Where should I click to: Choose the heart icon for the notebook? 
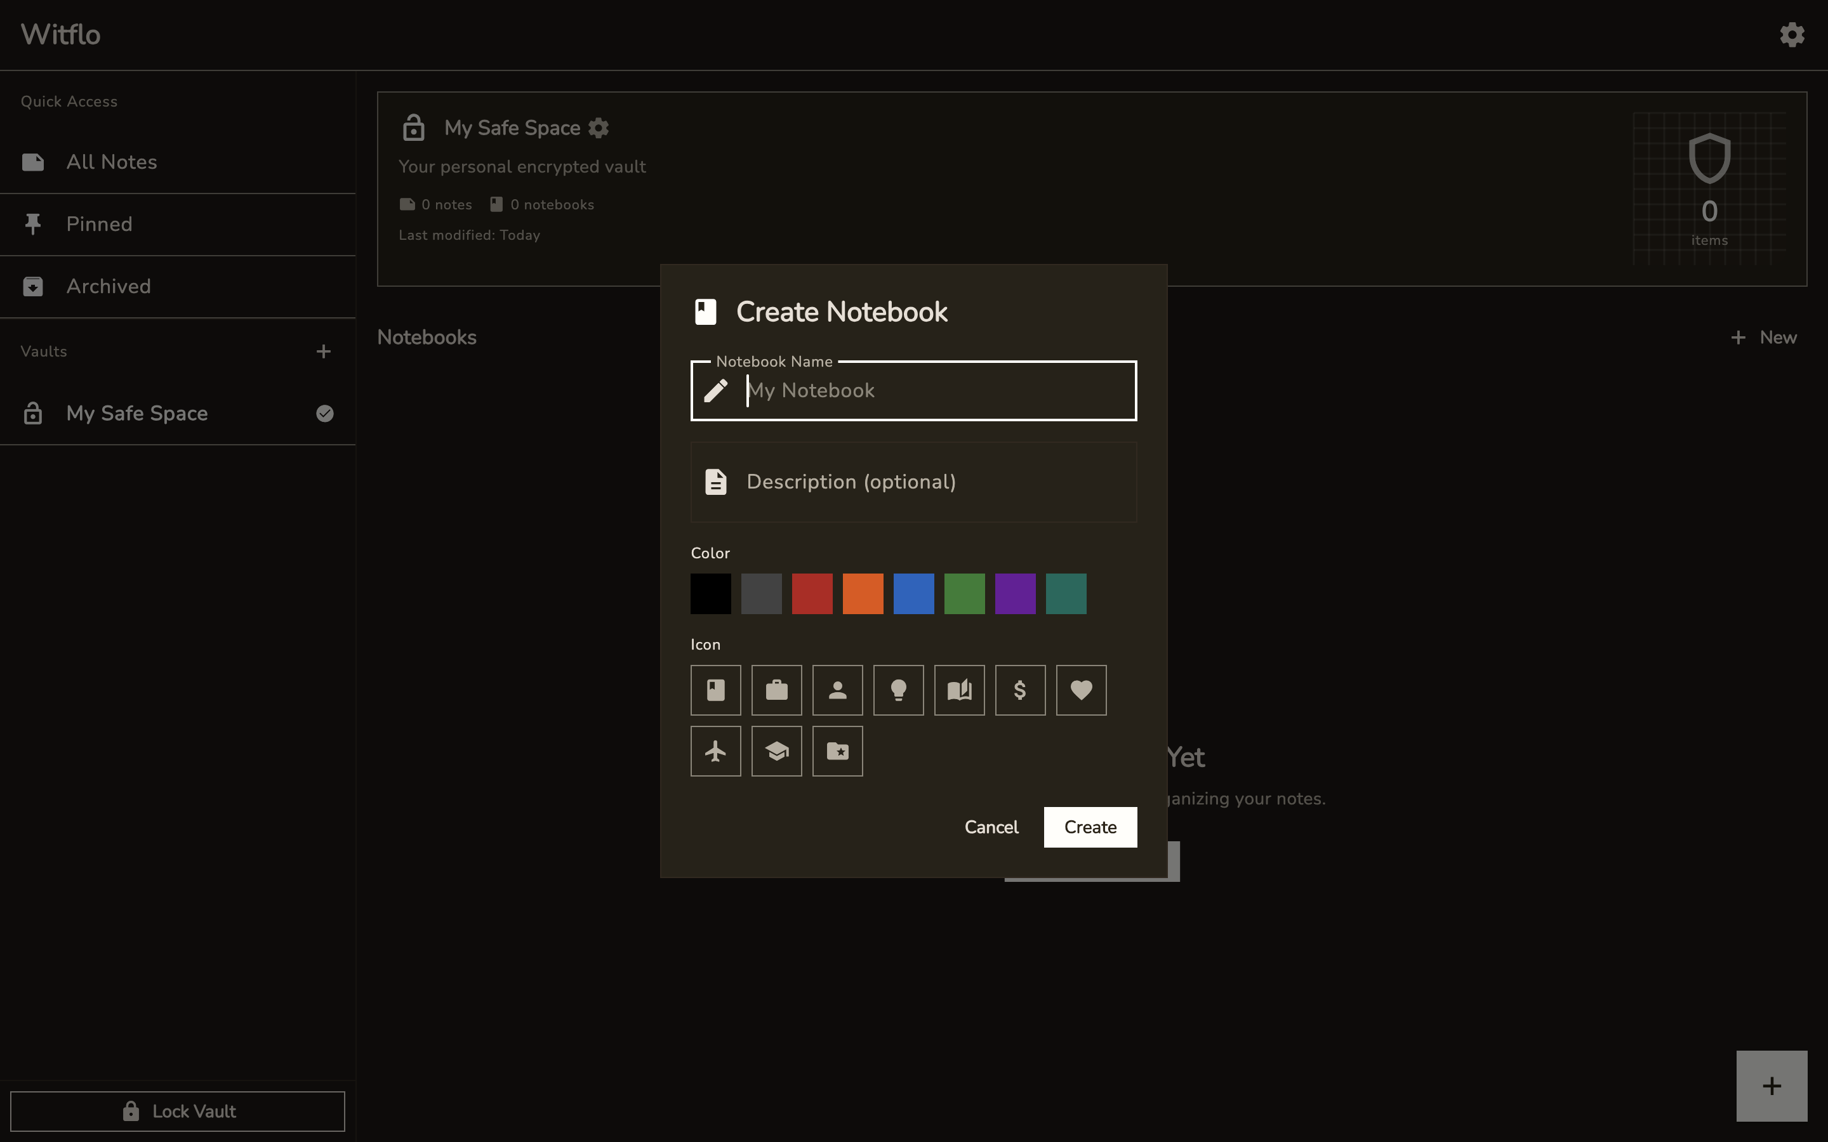1081,690
